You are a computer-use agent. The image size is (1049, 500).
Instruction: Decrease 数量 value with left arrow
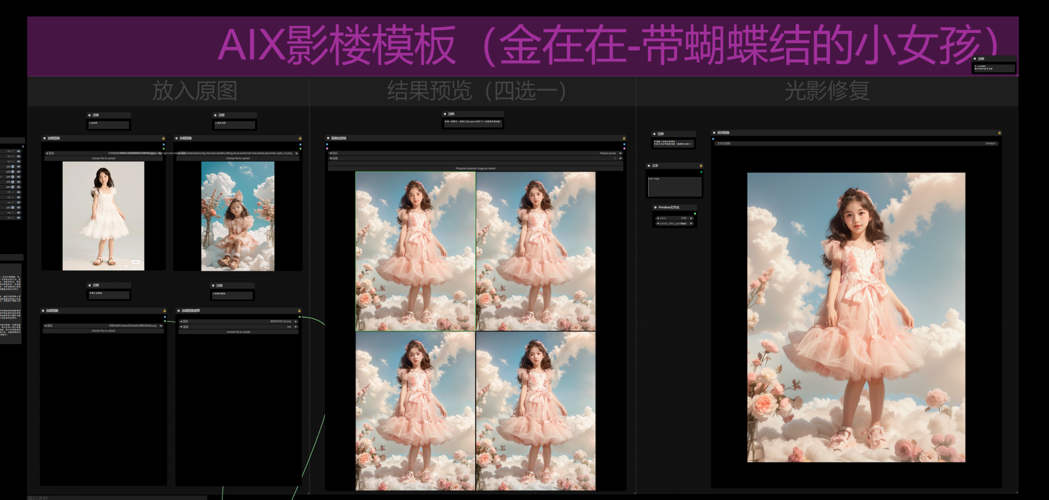click(331, 158)
